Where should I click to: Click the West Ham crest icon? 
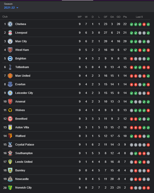(x=10, y=50)
